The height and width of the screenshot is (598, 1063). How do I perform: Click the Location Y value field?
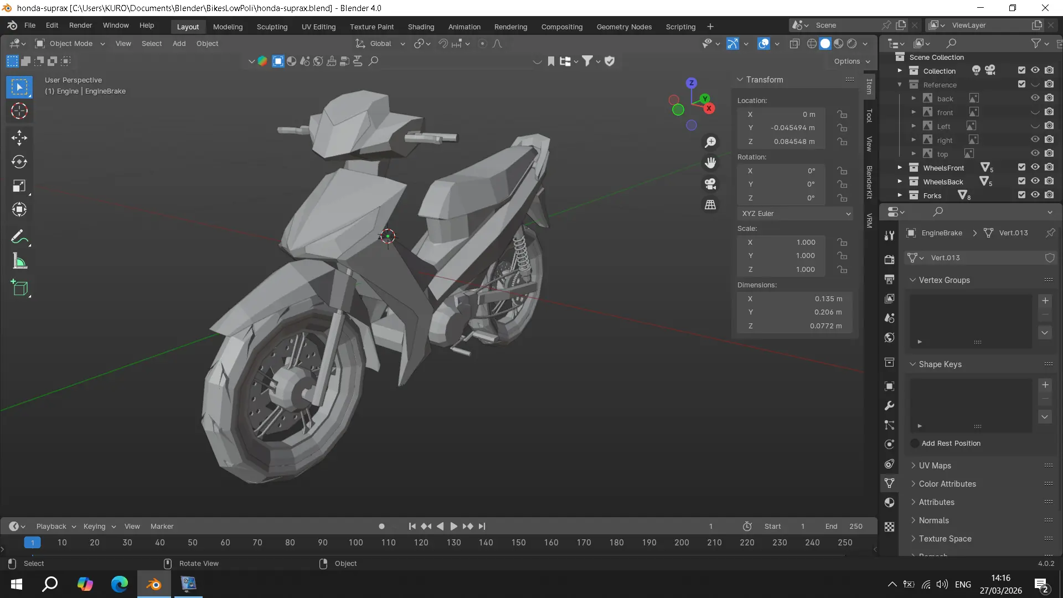[781, 128]
